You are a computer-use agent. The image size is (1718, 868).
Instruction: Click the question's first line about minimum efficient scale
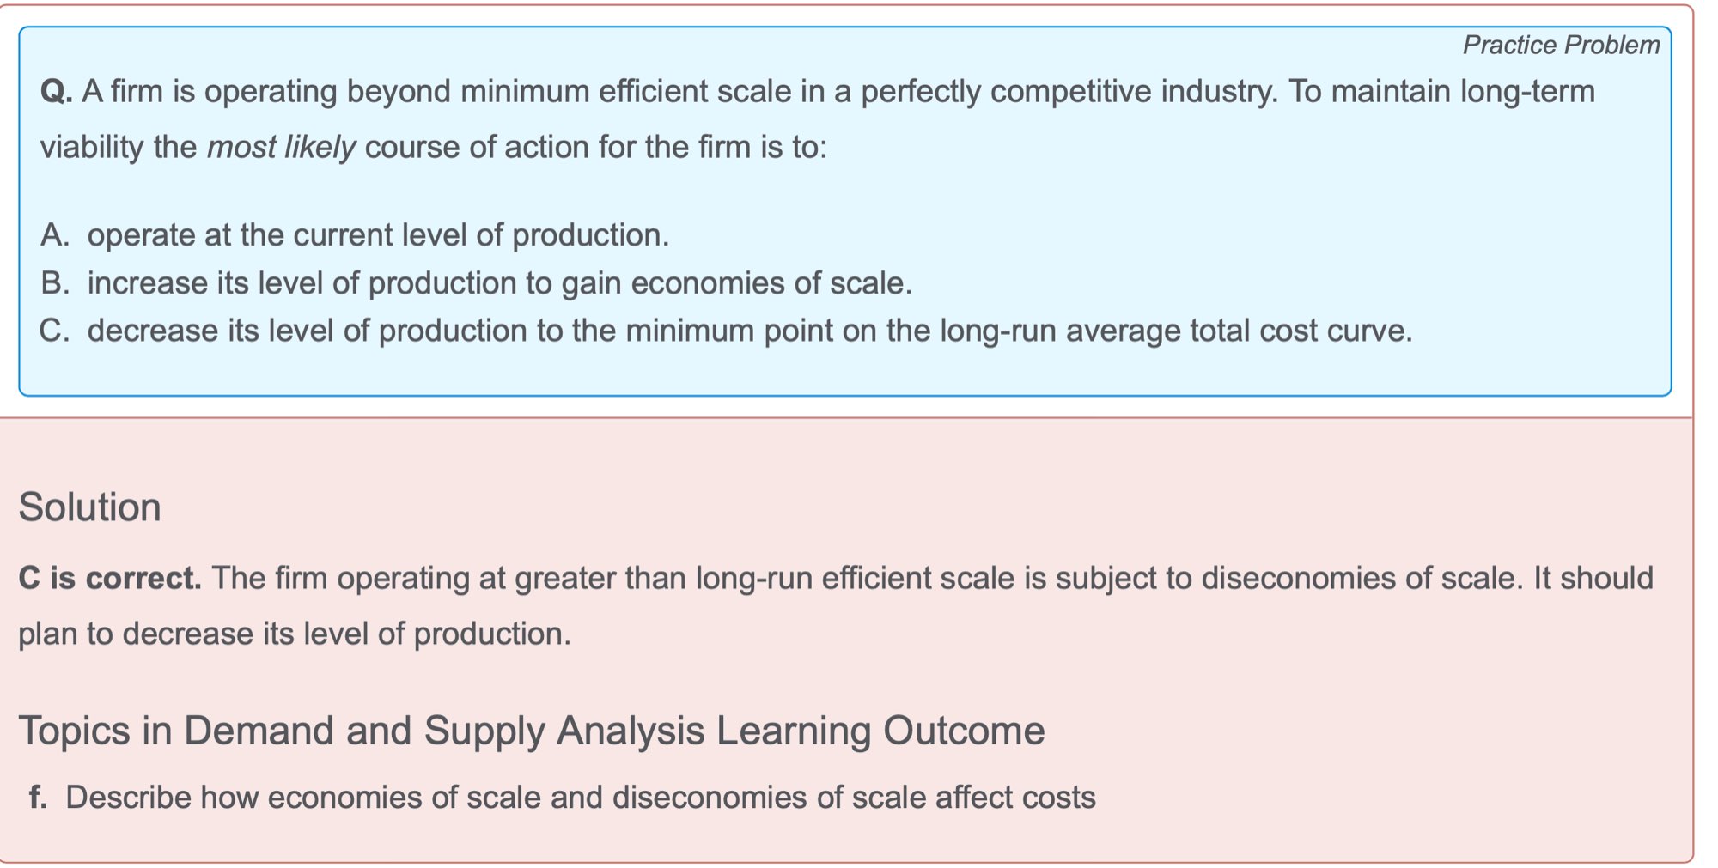pos(816,92)
